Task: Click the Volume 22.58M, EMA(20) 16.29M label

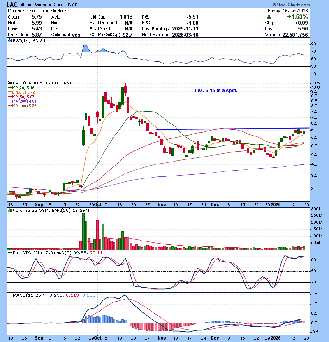Action: [x=51, y=211]
